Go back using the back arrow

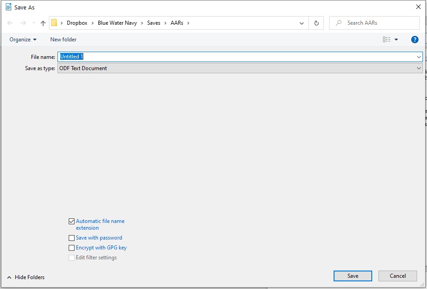click(10, 23)
